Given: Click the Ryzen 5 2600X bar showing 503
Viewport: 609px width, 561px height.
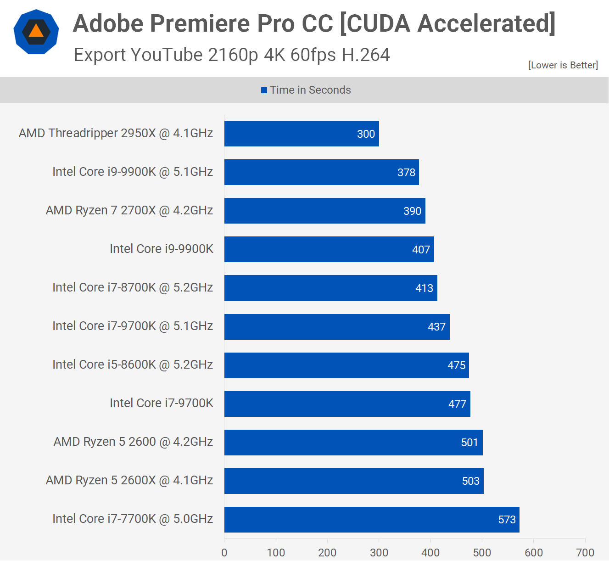Looking at the screenshot, I should [353, 481].
